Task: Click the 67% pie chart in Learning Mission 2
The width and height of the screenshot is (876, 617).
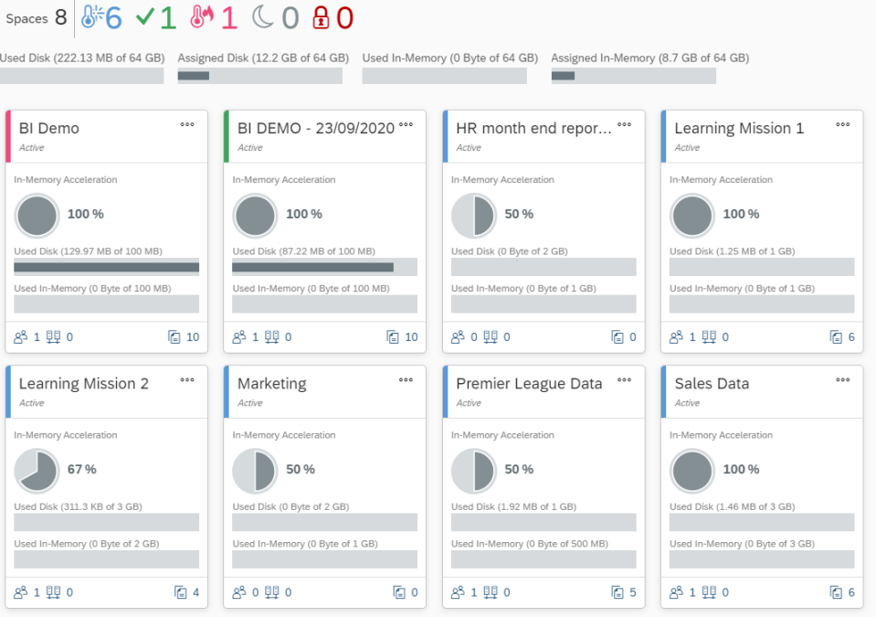Action: pos(36,470)
